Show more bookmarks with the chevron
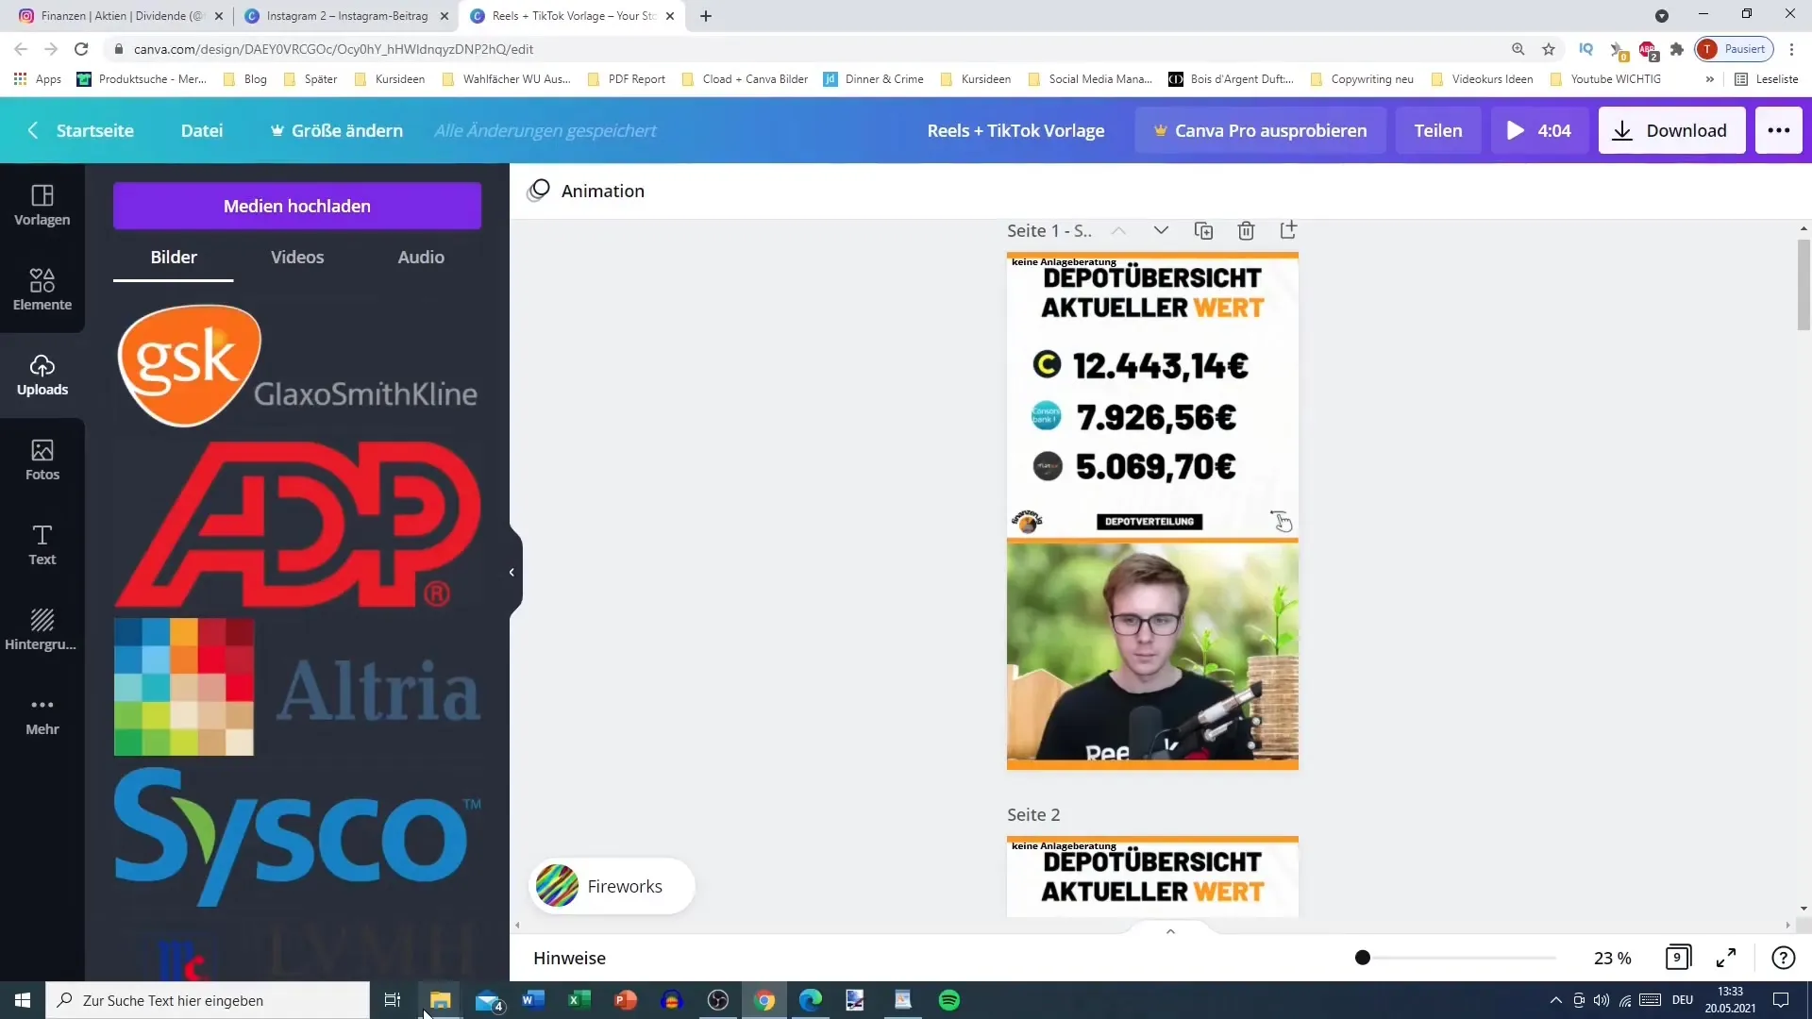This screenshot has width=1812, height=1019. (x=1709, y=79)
